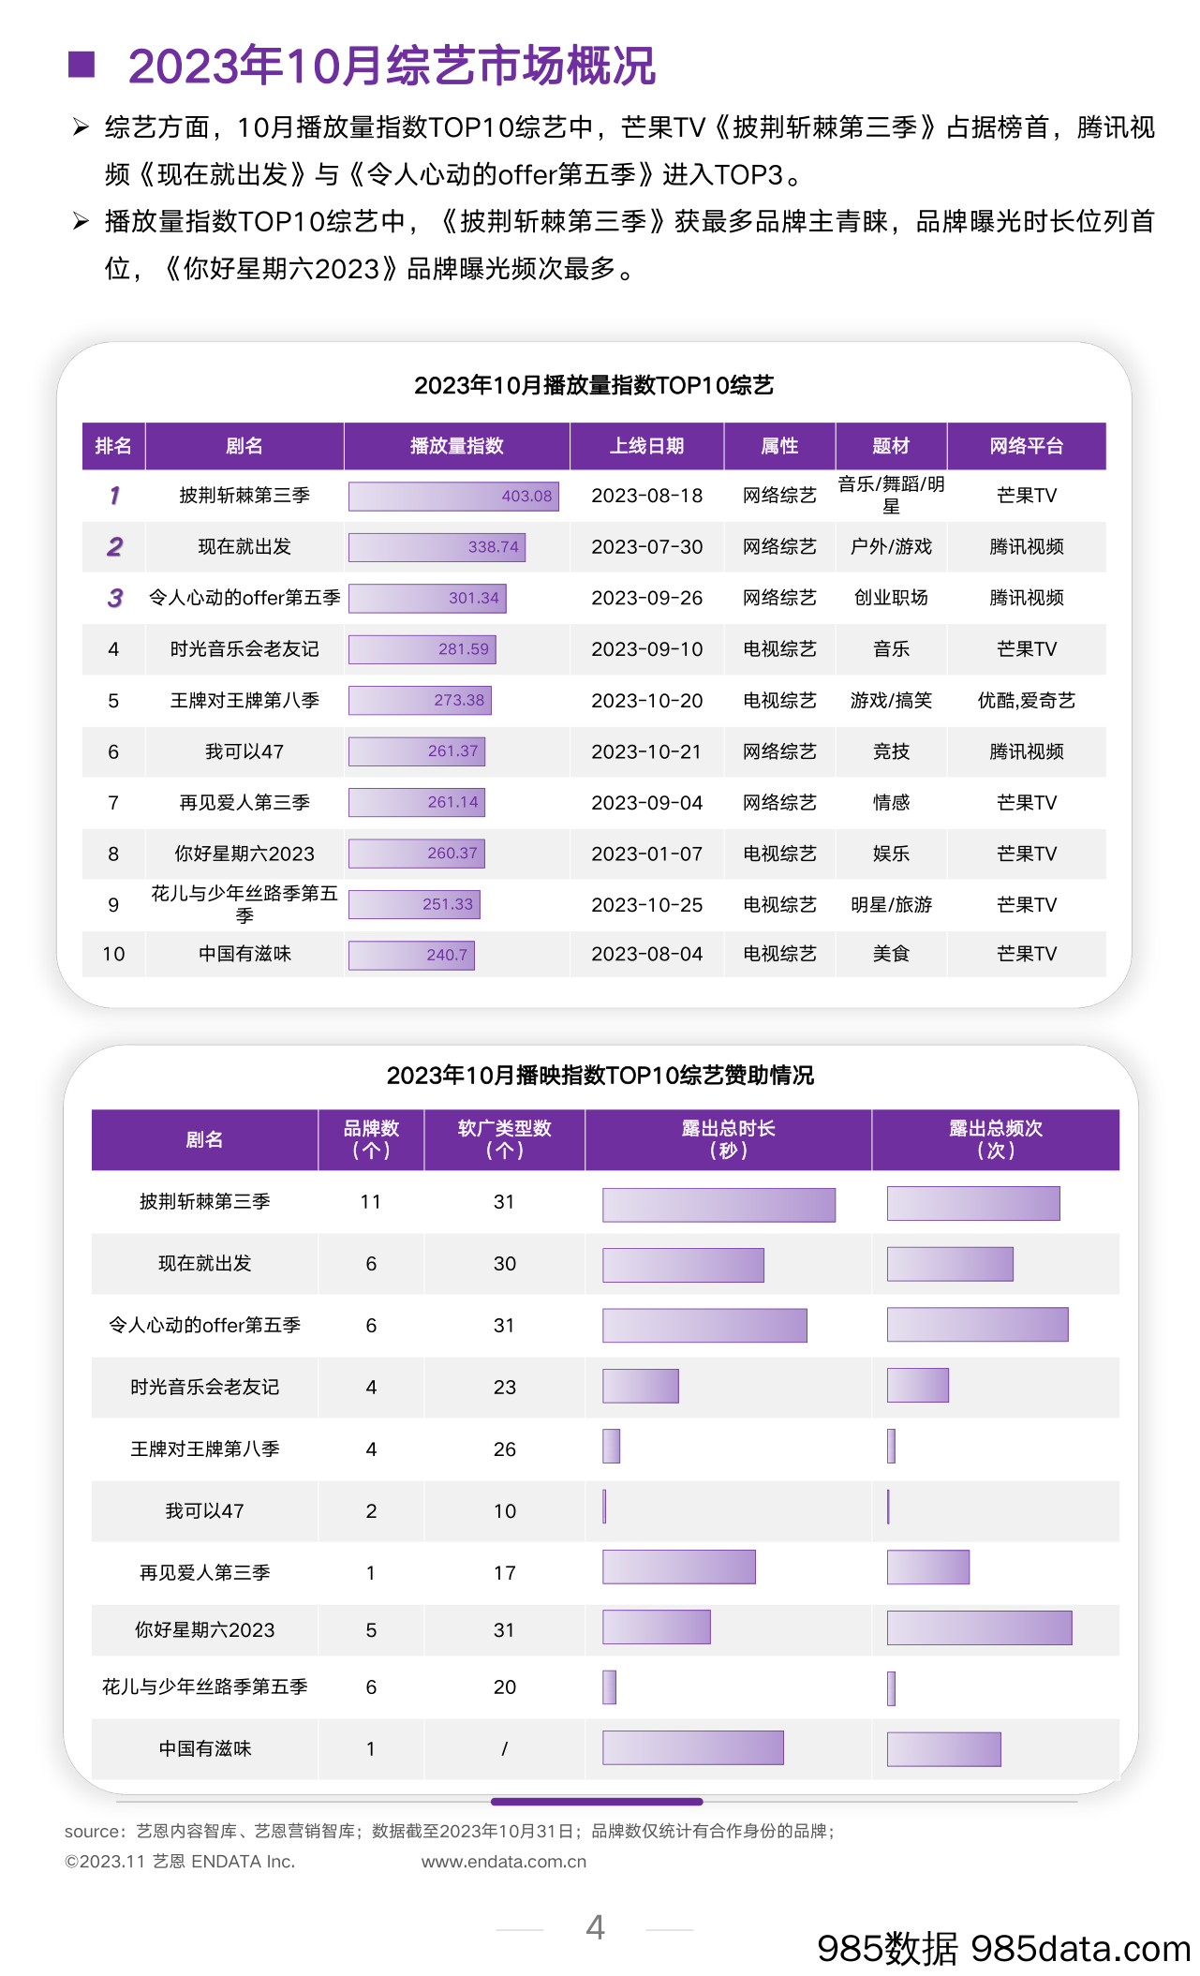Click the 261.37 index value
Image resolution: width=1200 pixels, height=1976 pixels.
pyautogui.click(x=453, y=751)
